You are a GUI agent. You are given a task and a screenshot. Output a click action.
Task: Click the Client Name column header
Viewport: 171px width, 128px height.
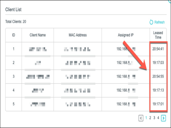[x=38, y=35]
